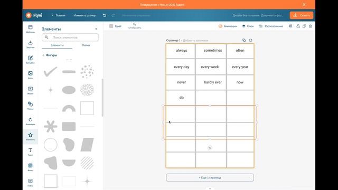Insert the arch shape

pyautogui.click(x=69, y=108)
